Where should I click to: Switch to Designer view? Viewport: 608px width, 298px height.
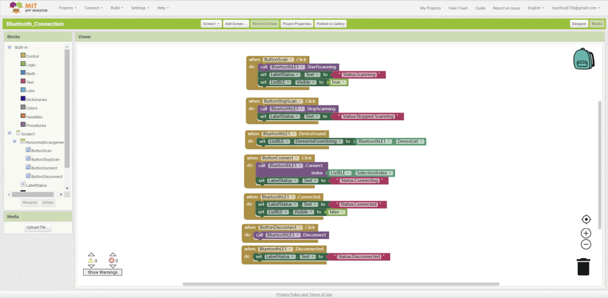pos(578,24)
